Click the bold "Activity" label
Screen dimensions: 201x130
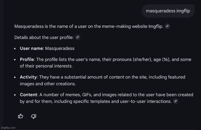[x=28, y=77]
